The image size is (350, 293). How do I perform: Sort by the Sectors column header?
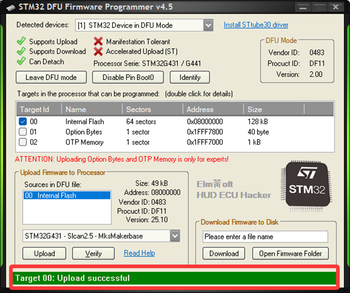(x=152, y=110)
